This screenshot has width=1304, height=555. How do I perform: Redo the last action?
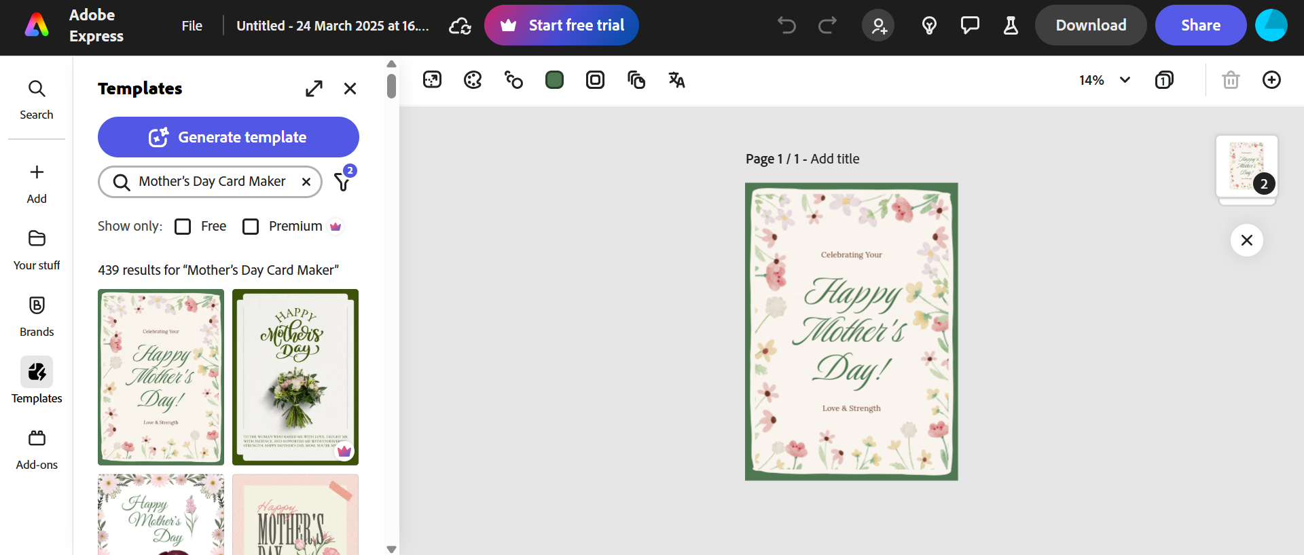tap(827, 26)
